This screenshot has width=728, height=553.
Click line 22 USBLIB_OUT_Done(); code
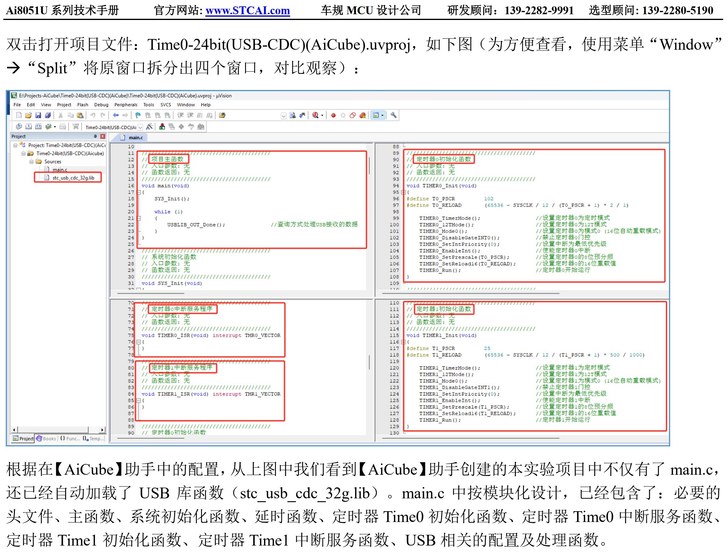click(x=196, y=225)
